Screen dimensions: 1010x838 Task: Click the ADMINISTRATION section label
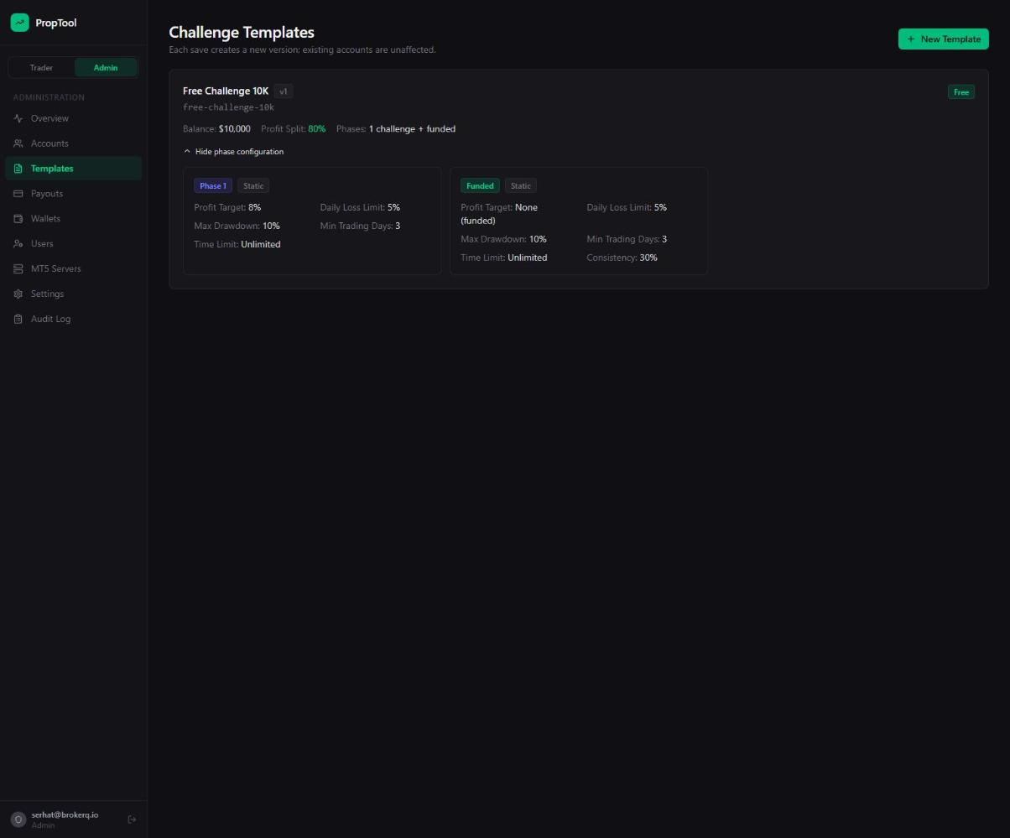49,97
